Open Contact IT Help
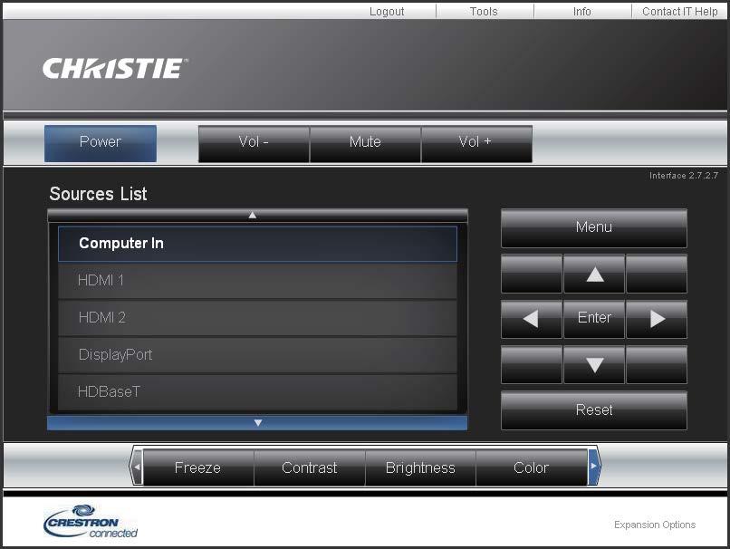Image resolution: width=730 pixels, height=549 pixels. (x=679, y=11)
